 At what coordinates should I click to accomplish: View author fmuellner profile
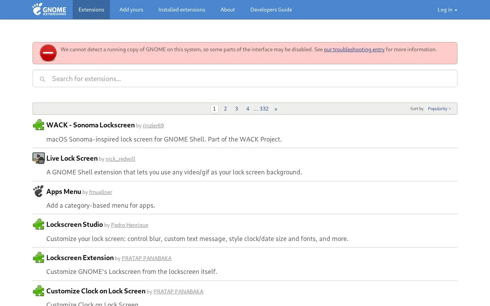(x=101, y=192)
